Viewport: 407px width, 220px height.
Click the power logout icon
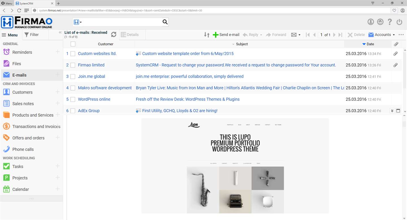399,22
